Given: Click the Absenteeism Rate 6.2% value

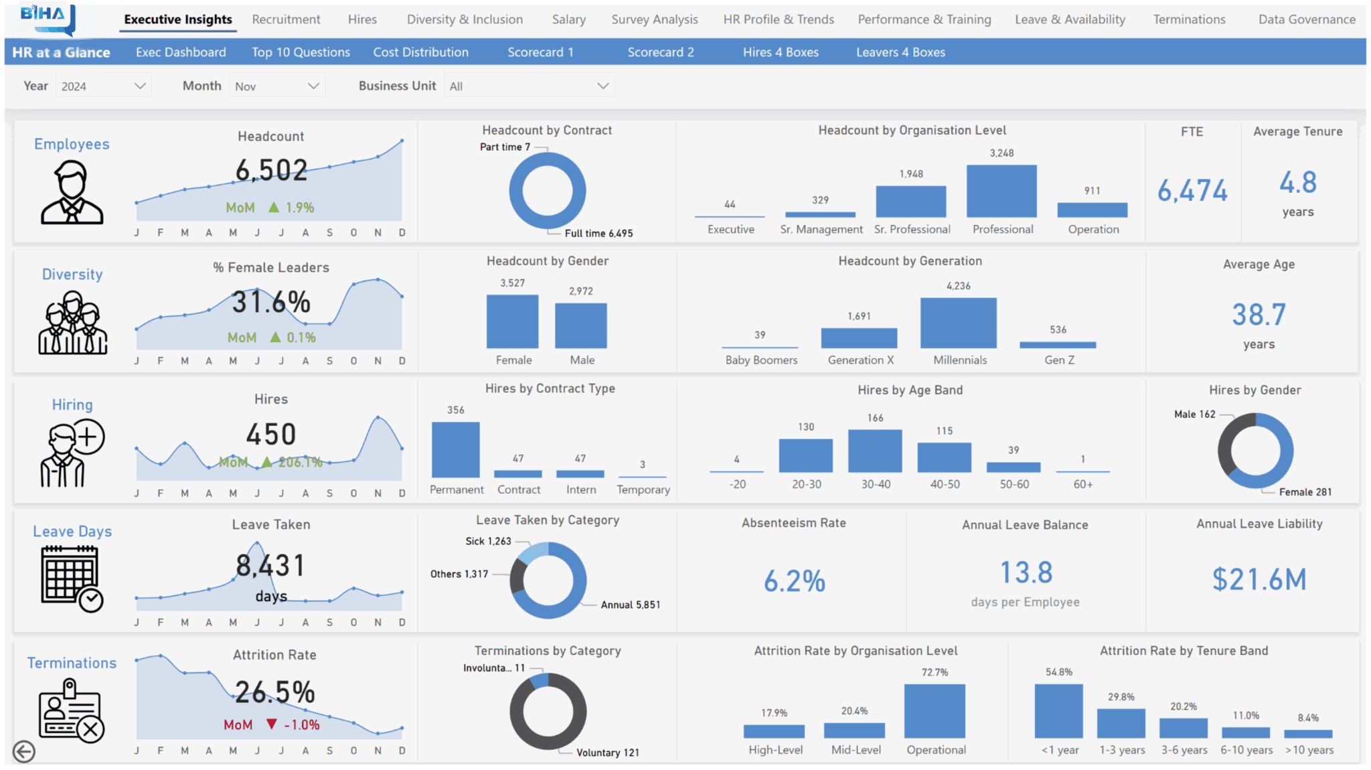Looking at the screenshot, I should click(x=795, y=581).
